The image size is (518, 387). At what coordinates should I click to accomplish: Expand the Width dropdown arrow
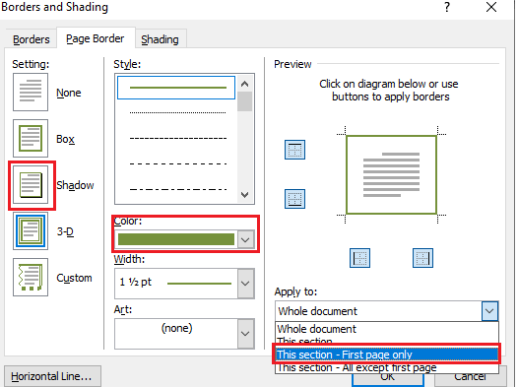[245, 284]
